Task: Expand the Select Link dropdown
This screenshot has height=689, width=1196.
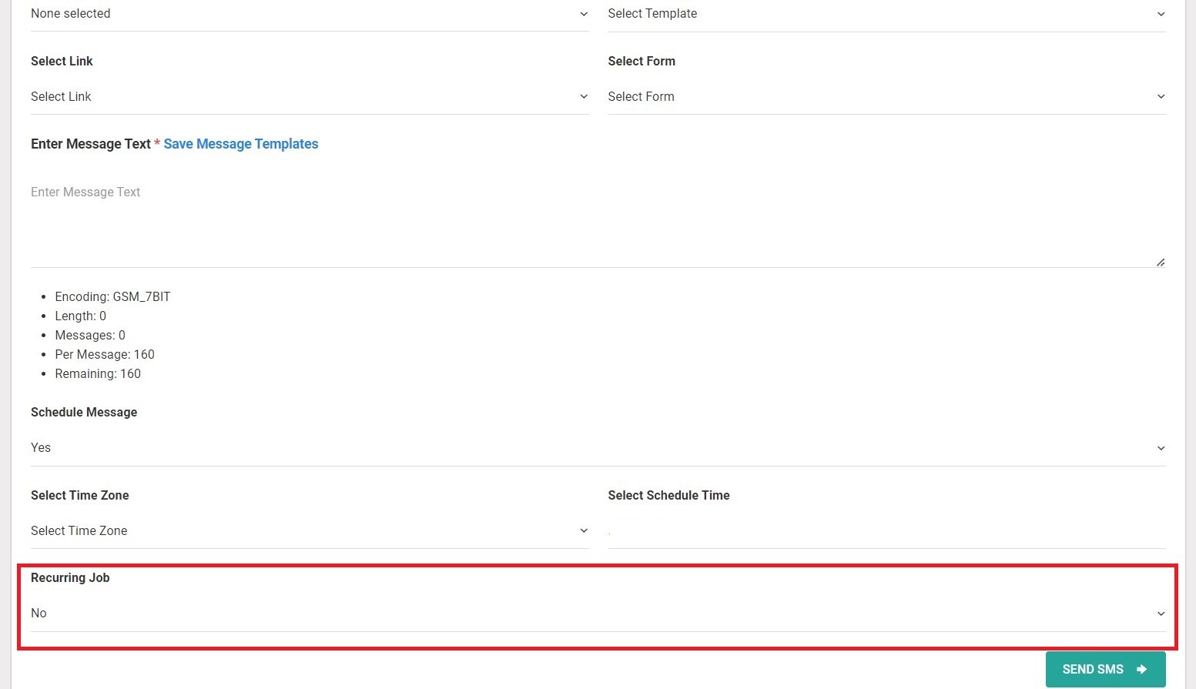Action: (310, 96)
